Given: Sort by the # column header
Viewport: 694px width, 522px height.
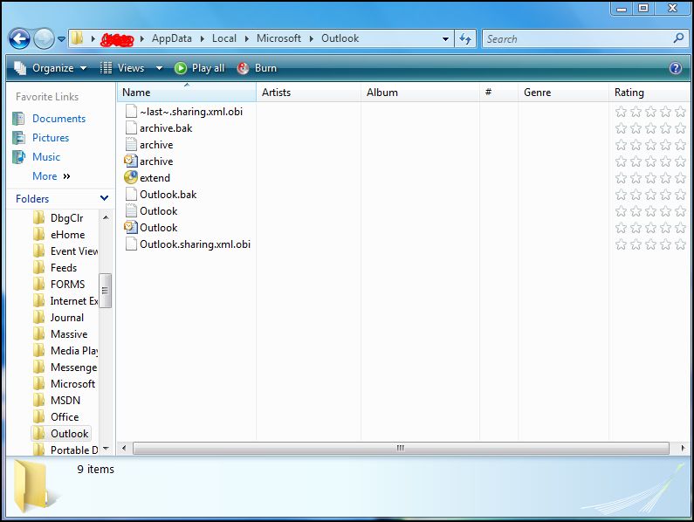Looking at the screenshot, I should 498,93.
